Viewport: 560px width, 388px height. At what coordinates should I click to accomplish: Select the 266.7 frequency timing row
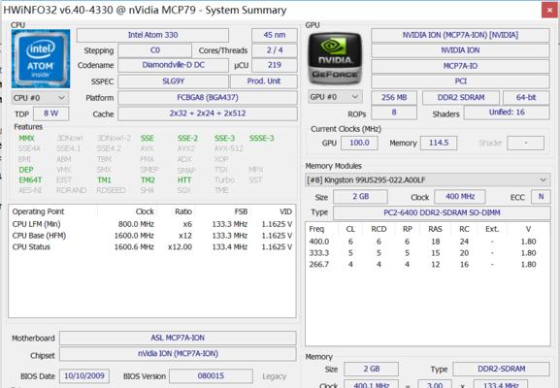tap(427, 265)
